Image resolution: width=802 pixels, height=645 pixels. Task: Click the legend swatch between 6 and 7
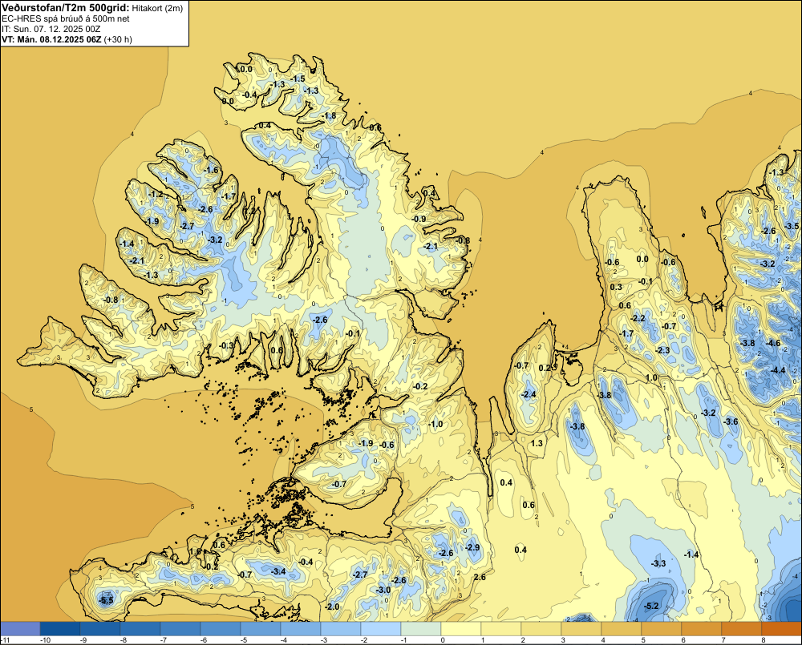pyautogui.click(x=702, y=628)
